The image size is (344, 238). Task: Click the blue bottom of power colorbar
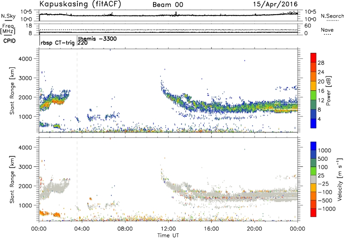(313, 123)
